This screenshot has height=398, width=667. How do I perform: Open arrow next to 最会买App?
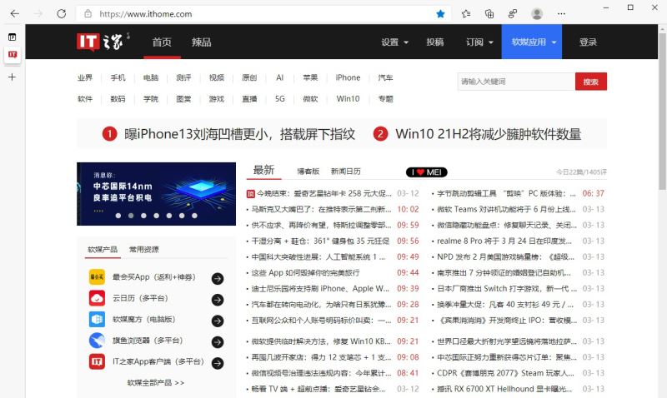[x=218, y=279]
